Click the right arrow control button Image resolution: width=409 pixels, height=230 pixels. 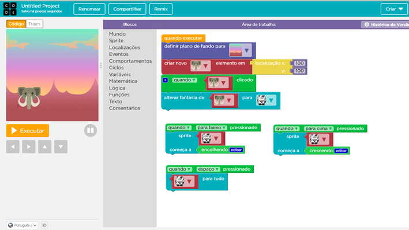coord(29,146)
